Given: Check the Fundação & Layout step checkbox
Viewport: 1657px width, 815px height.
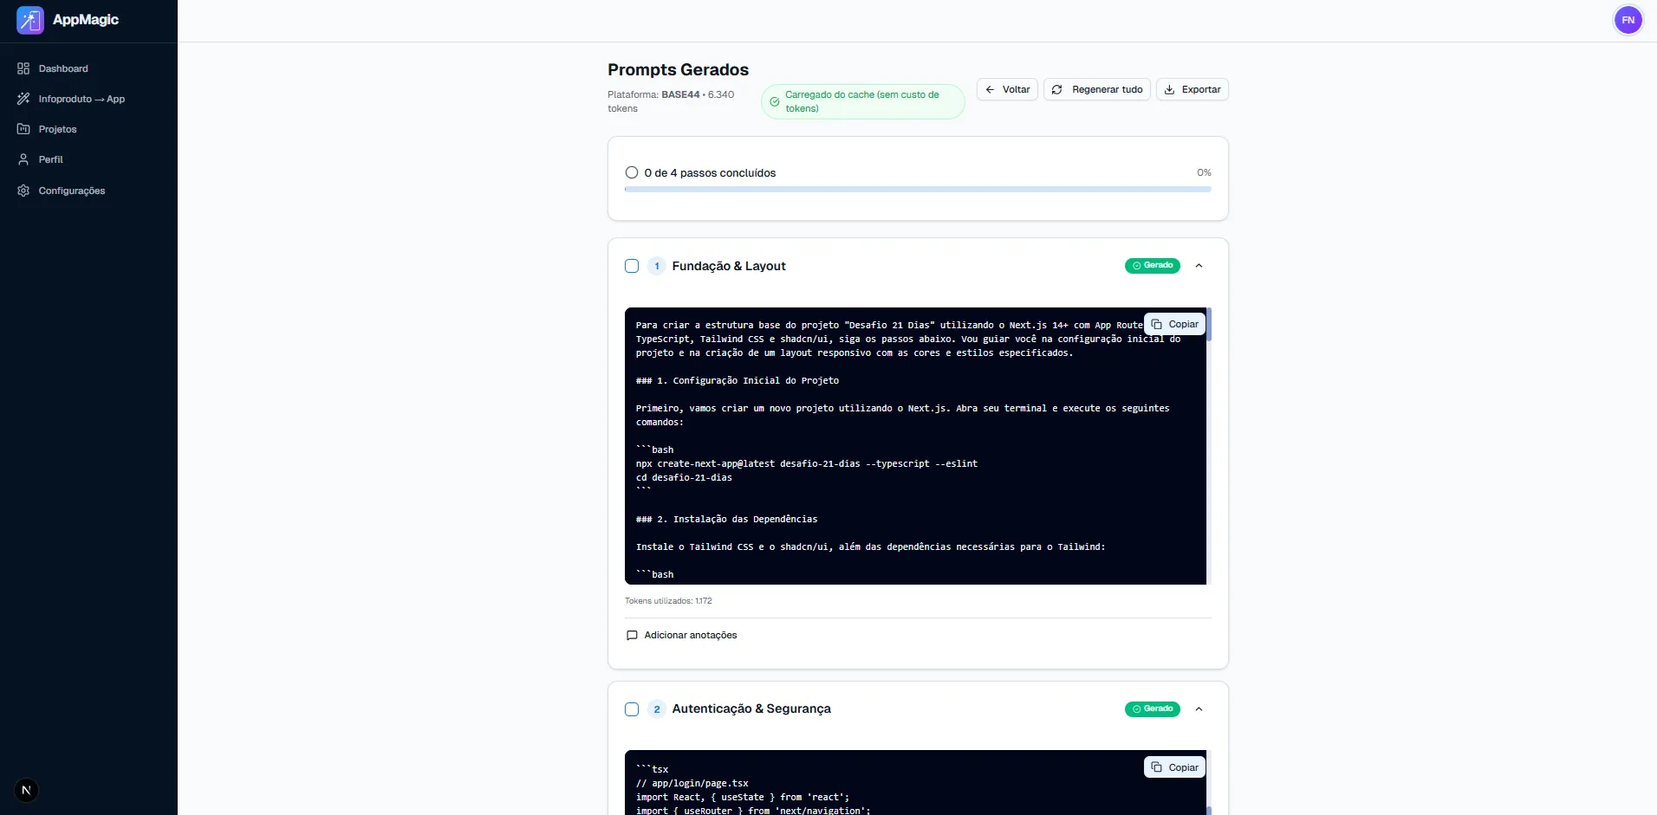Looking at the screenshot, I should click(633, 266).
